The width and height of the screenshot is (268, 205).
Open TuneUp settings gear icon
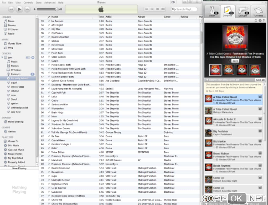(x=260, y=20)
